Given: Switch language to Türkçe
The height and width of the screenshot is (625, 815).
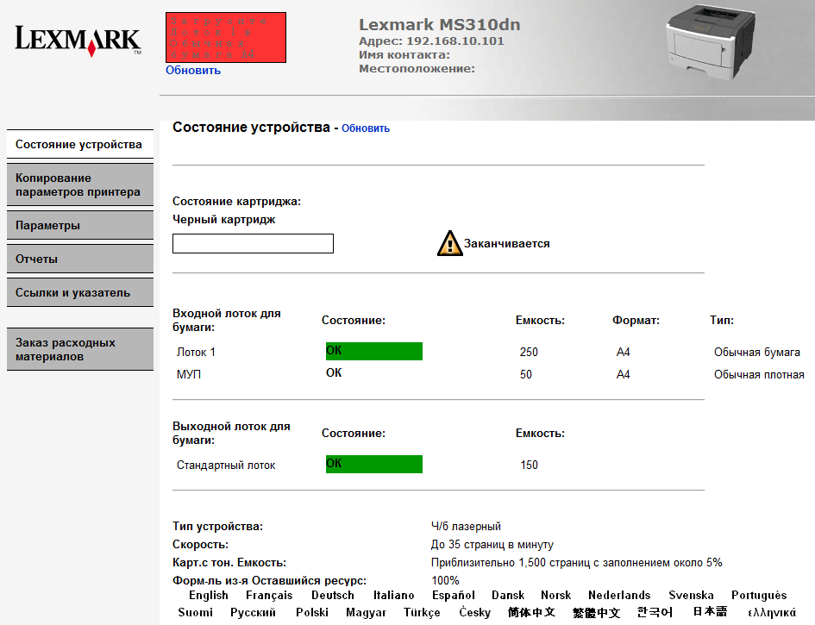Looking at the screenshot, I should tap(422, 613).
